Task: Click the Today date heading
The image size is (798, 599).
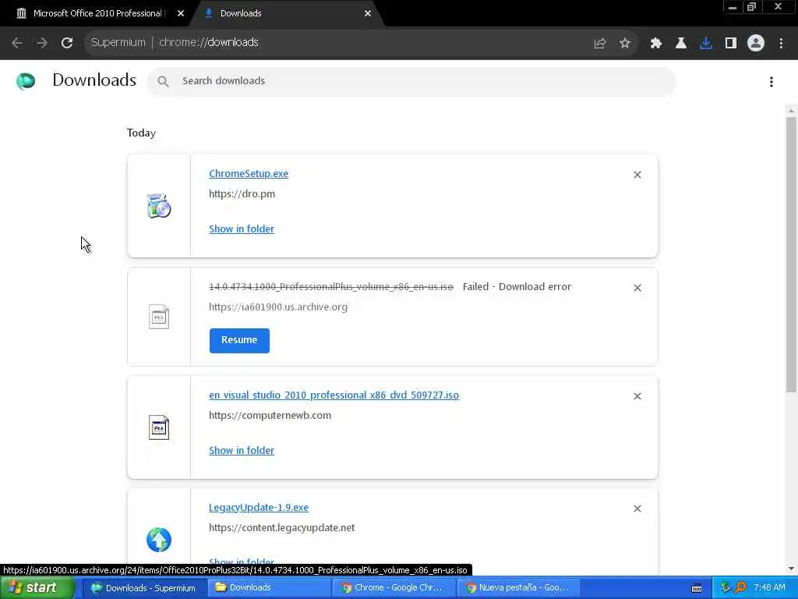Action: pos(141,133)
